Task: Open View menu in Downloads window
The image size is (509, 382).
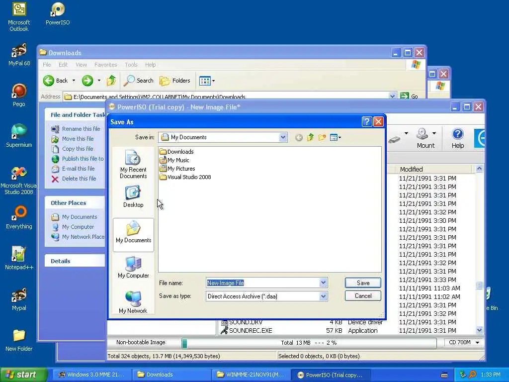Action: click(81, 65)
